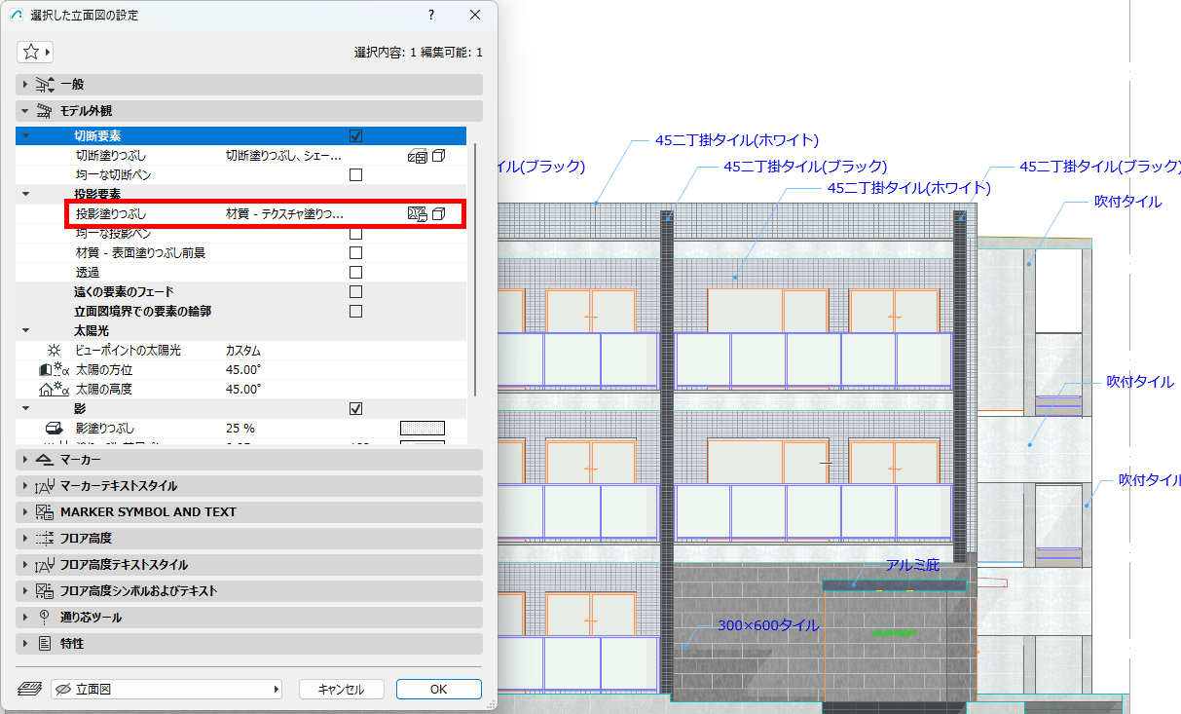
Task: Open the favorites star dropdown button
Action: point(36,52)
